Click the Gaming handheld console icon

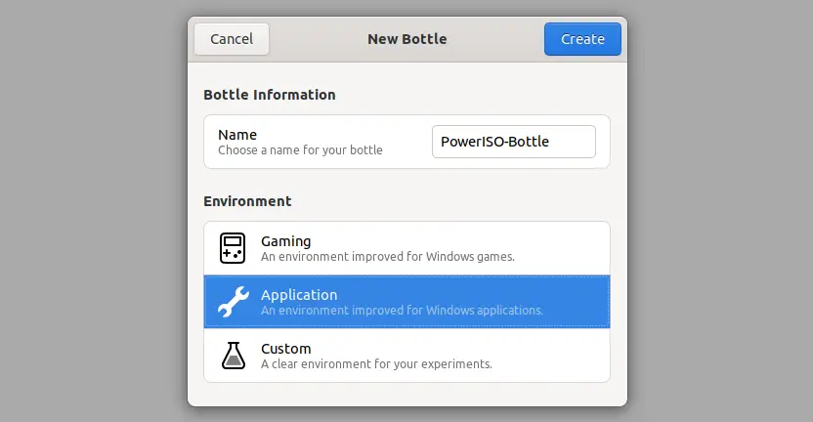pos(233,248)
